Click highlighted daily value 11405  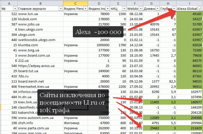[x=151, y=102]
